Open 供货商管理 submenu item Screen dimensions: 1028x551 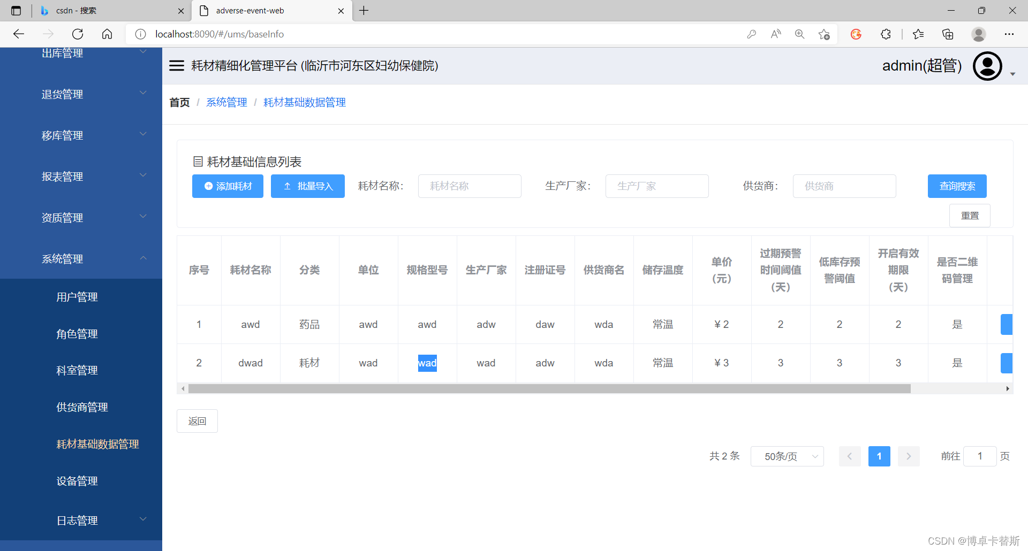point(82,407)
